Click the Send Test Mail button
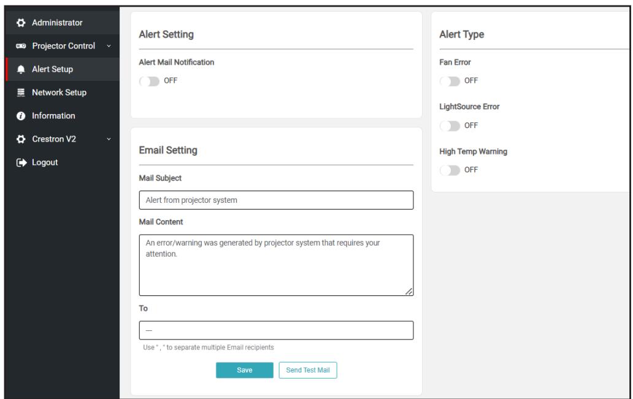The image size is (633, 399). (308, 370)
